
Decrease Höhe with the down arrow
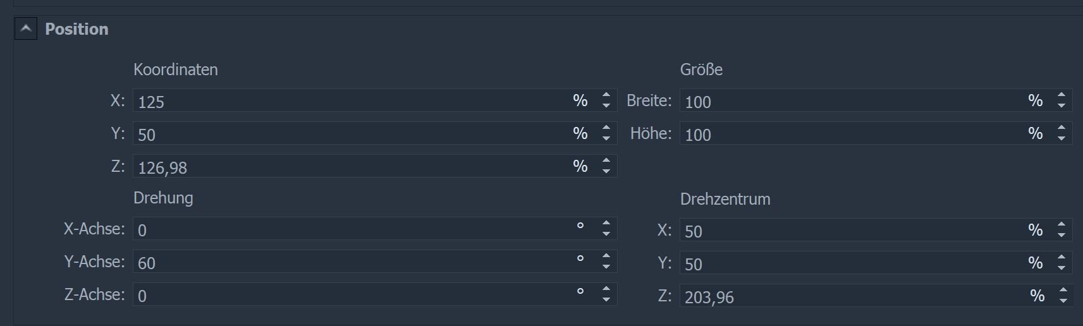pyautogui.click(x=1062, y=139)
